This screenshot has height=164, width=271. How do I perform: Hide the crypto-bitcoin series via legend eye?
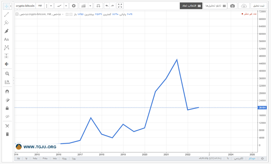pyautogui.click(x=67, y=14)
